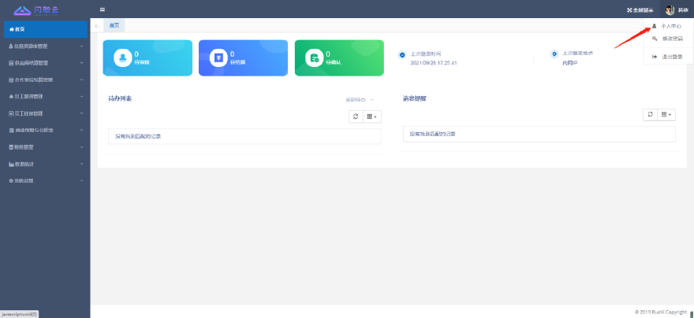Click the bar chart icon for 数据统计
Screen dimensions: 694x318
point(11,164)
